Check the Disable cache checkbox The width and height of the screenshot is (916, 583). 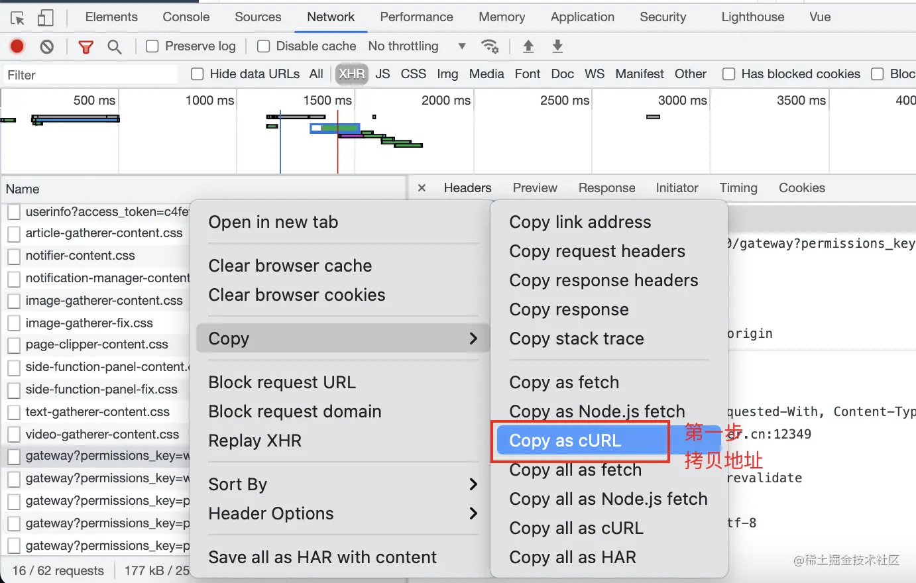pos(263,46)
